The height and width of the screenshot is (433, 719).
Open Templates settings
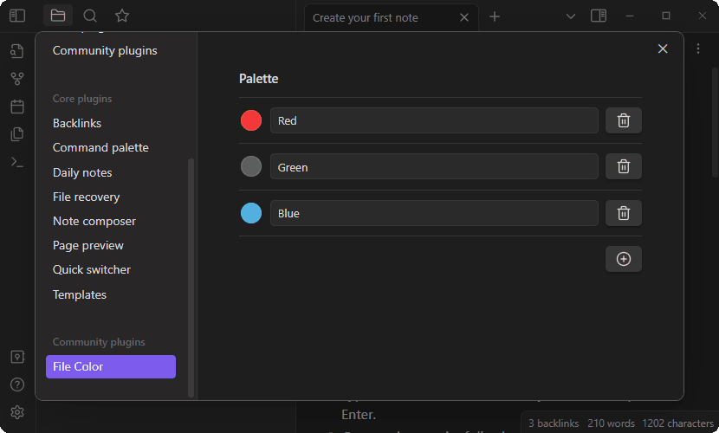tap(80, 294)
